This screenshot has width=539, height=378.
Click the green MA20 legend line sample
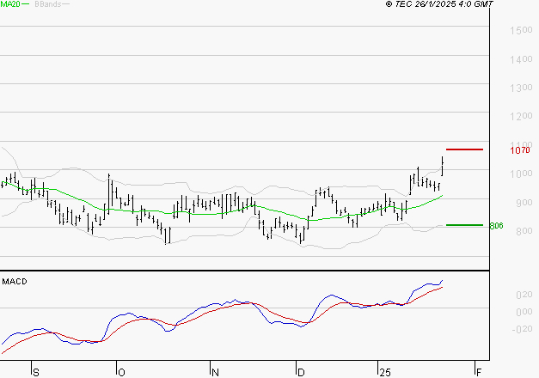(26, 5)
